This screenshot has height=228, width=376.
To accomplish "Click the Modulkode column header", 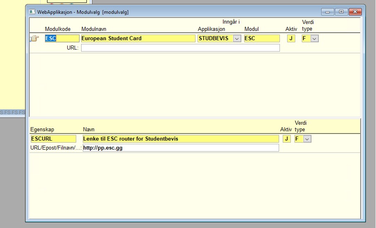I will tap(58, 29).
